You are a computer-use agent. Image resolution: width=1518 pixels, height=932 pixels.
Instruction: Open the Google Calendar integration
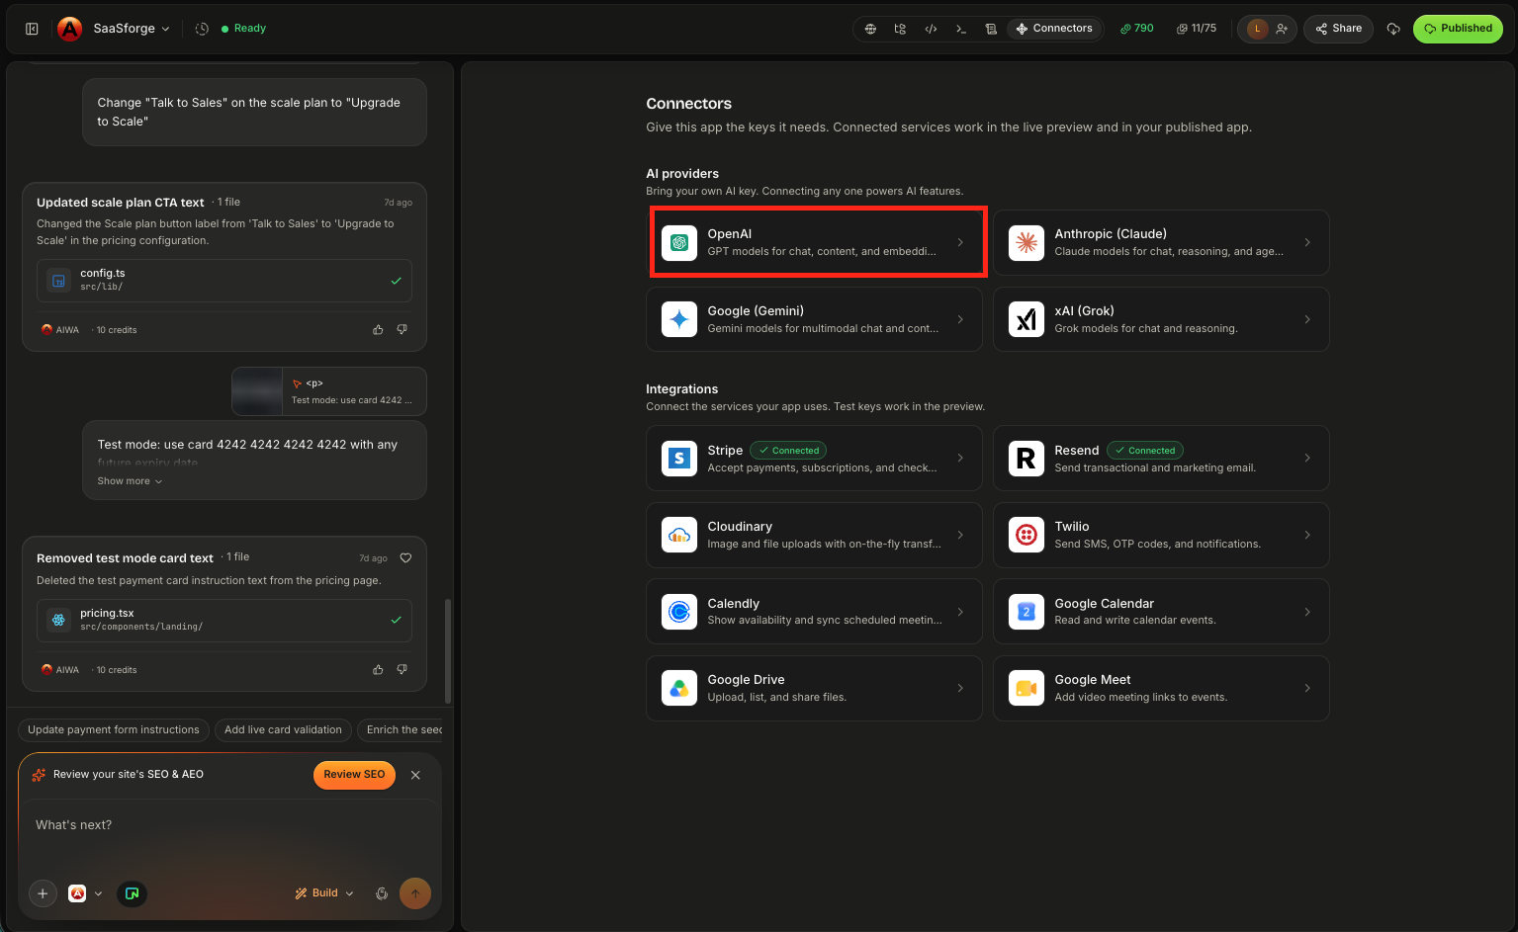pyautogui.click(x=1161, y=612)
